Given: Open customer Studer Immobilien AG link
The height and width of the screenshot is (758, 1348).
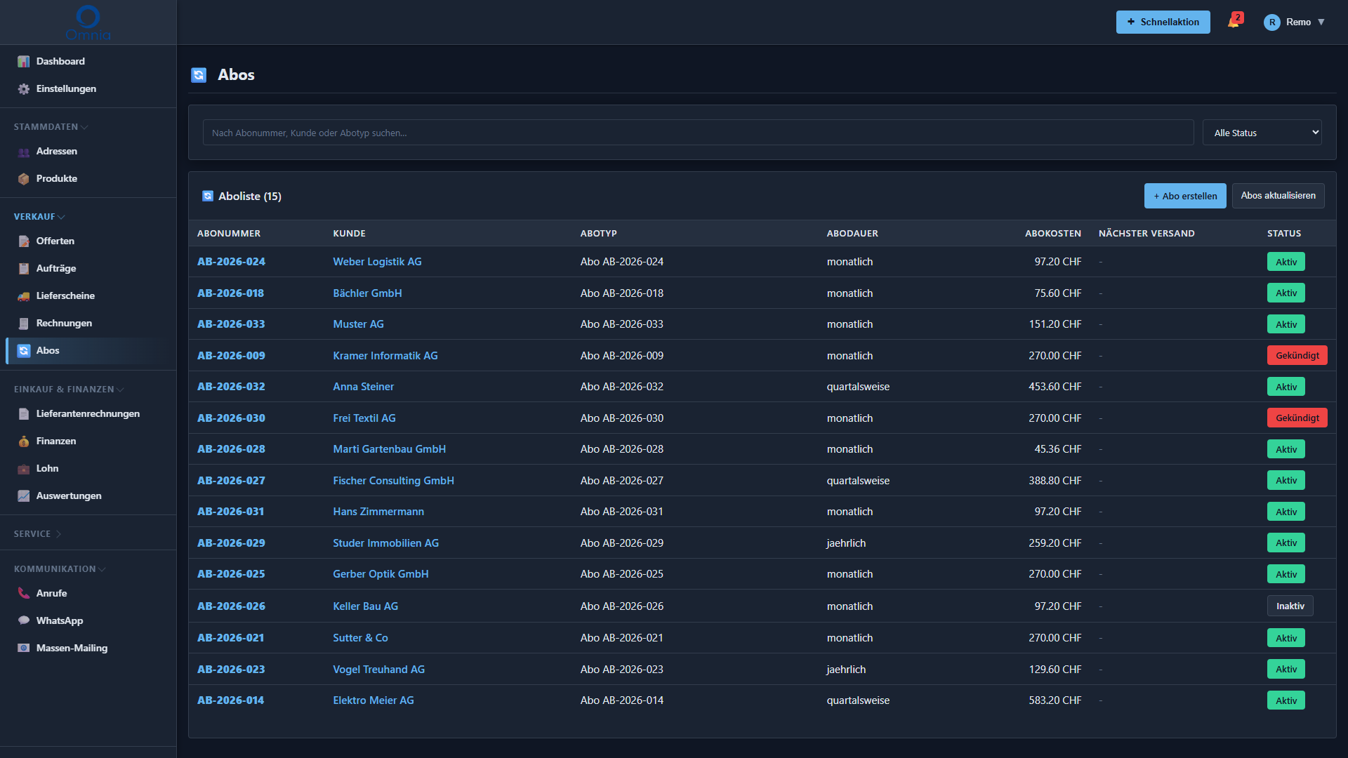Looking at the screenshot, I should [x=385, y=543].
